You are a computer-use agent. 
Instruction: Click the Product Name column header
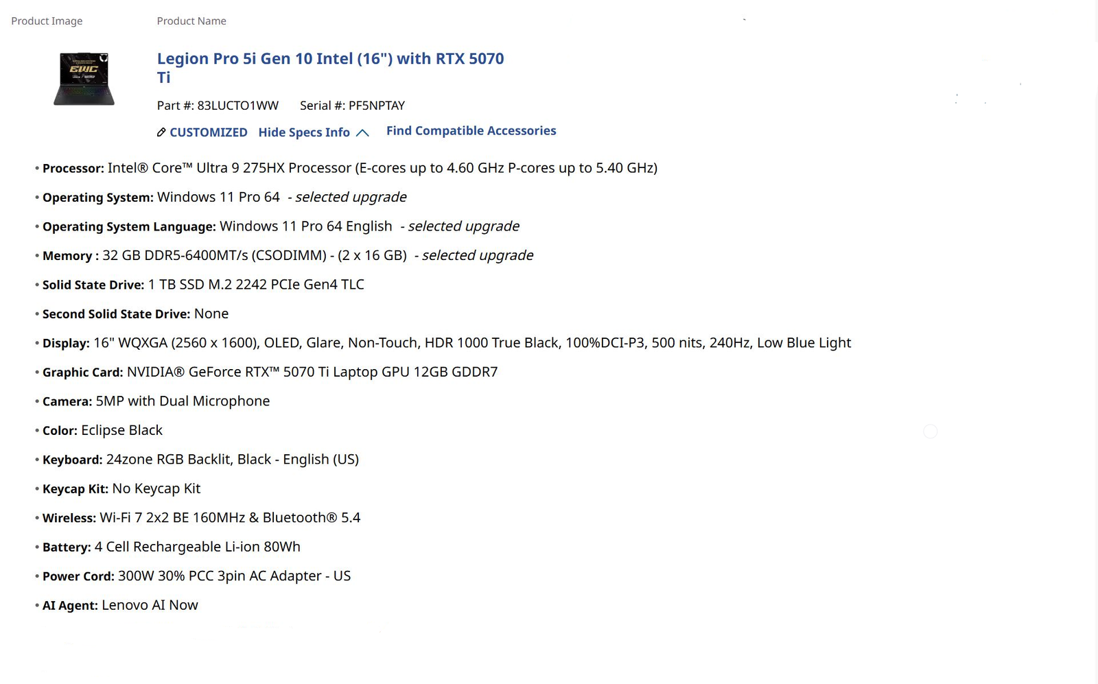point(191,21)
